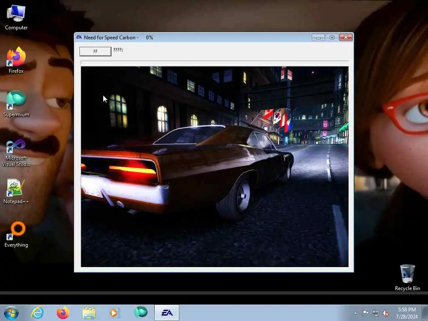Click the installer progress bar
Viewport: 428px width, 321px height.
pyautogui.click(x=214, y=63)
